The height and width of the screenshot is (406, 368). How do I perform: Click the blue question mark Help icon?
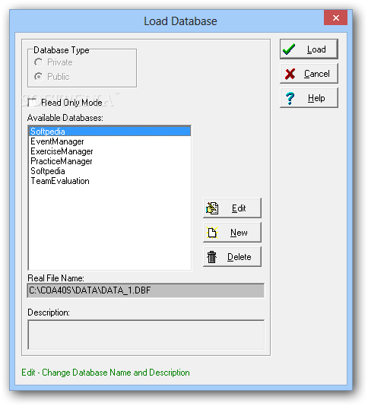tap(290, 98)
